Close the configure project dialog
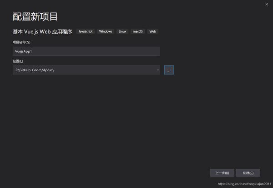This screenshot has width=273, height=188. tap(267, 4)
